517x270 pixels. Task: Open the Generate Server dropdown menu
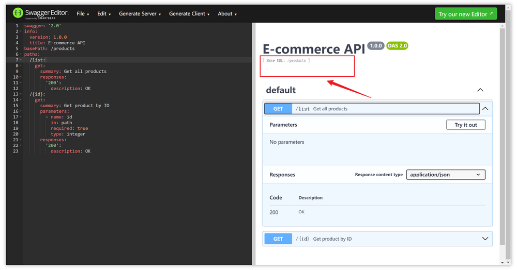(140, 14)
